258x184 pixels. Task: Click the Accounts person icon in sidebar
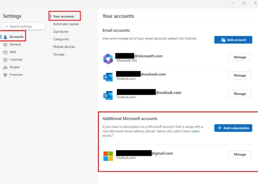(x=5, y=37)
